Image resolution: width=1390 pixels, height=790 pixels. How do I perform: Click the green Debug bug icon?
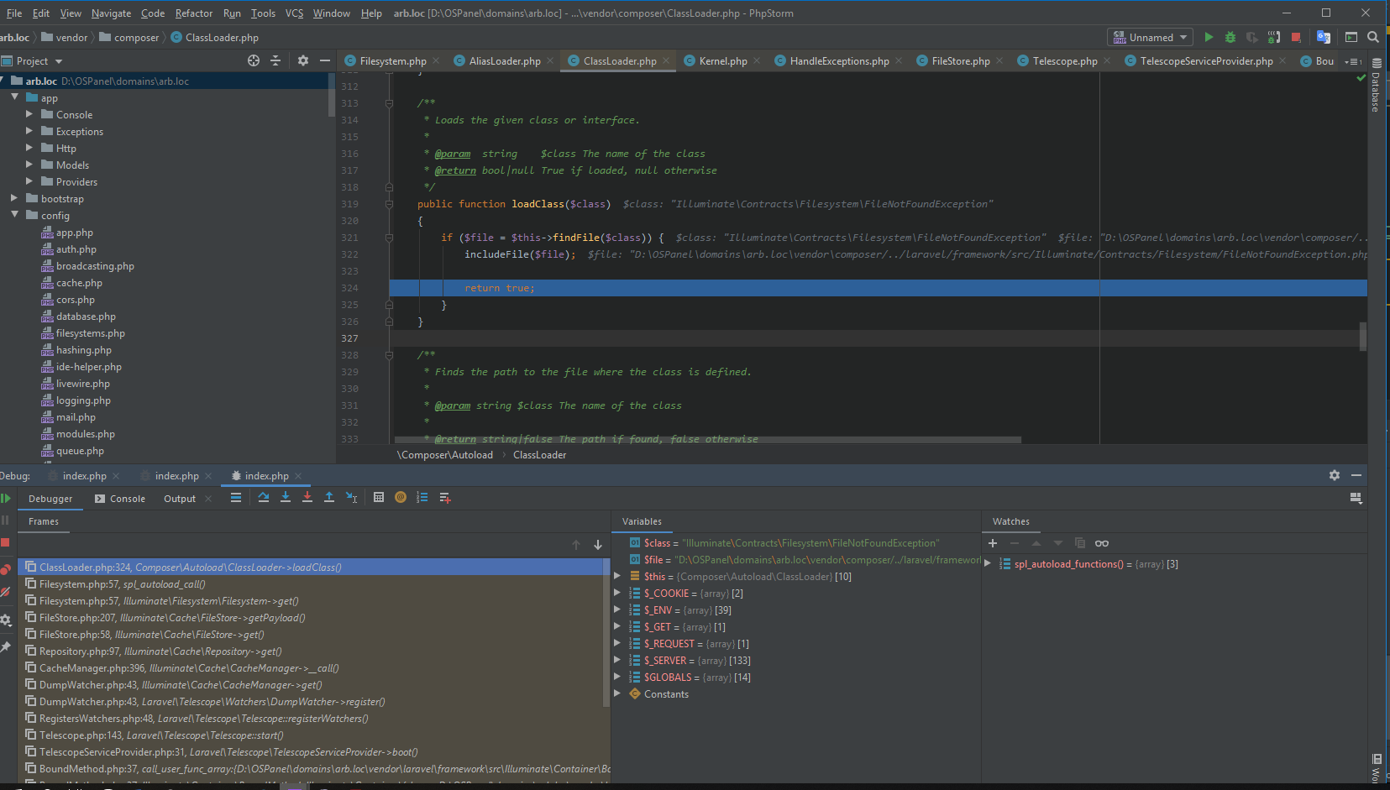[x=1230, y=38]
